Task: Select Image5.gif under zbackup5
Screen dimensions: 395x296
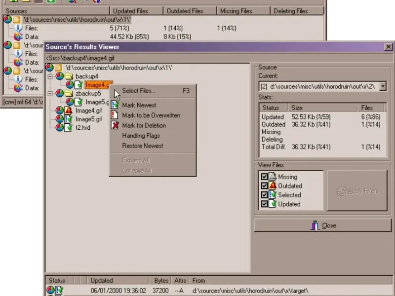Action: pos(97,102)
